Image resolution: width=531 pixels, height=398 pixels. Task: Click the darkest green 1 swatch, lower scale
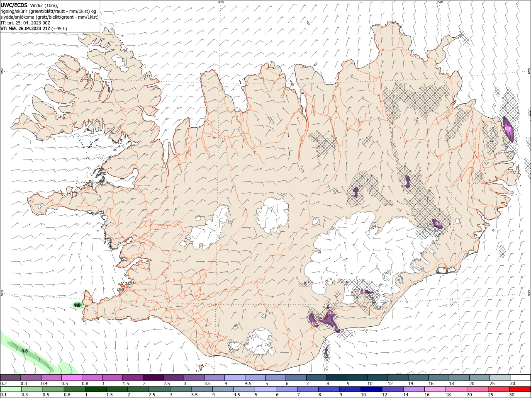pos(95,389)
